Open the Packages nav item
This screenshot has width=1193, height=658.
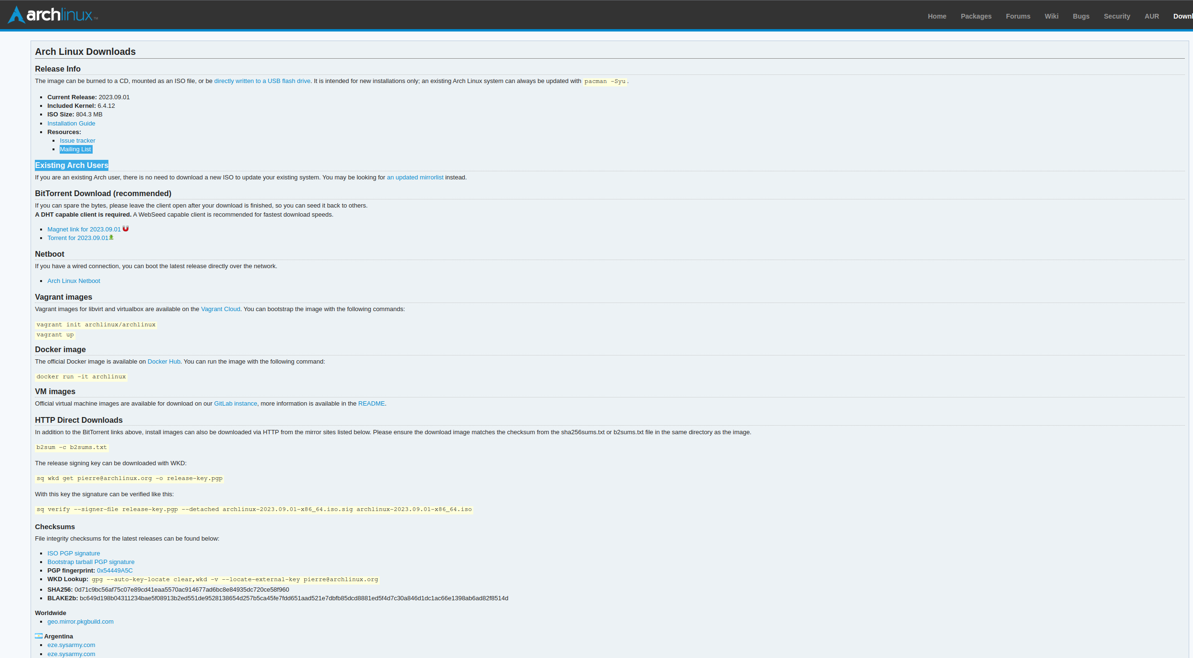pyautogui.click(x=976, y=16)
